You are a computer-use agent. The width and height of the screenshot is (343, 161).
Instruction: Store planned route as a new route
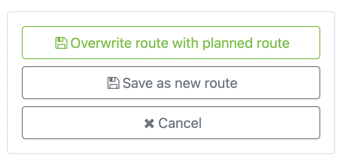[171, 83]
